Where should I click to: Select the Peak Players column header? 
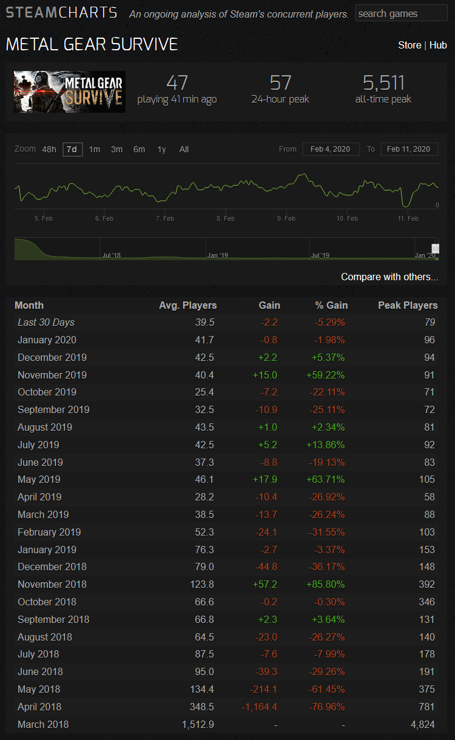pyautogui.click(x=408, y=305)
